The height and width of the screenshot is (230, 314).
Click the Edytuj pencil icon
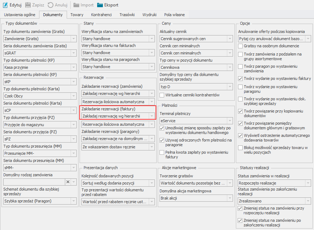click(5, 5)
